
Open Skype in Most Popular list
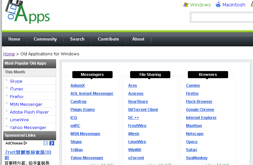click(x=16, y=81)
